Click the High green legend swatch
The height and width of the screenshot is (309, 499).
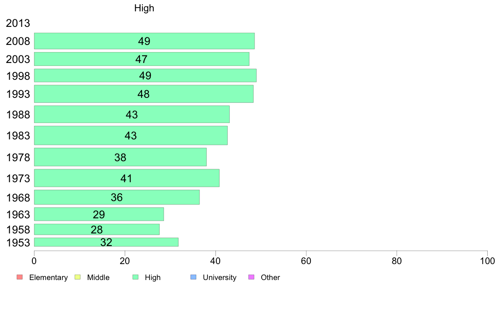point(135,277)
